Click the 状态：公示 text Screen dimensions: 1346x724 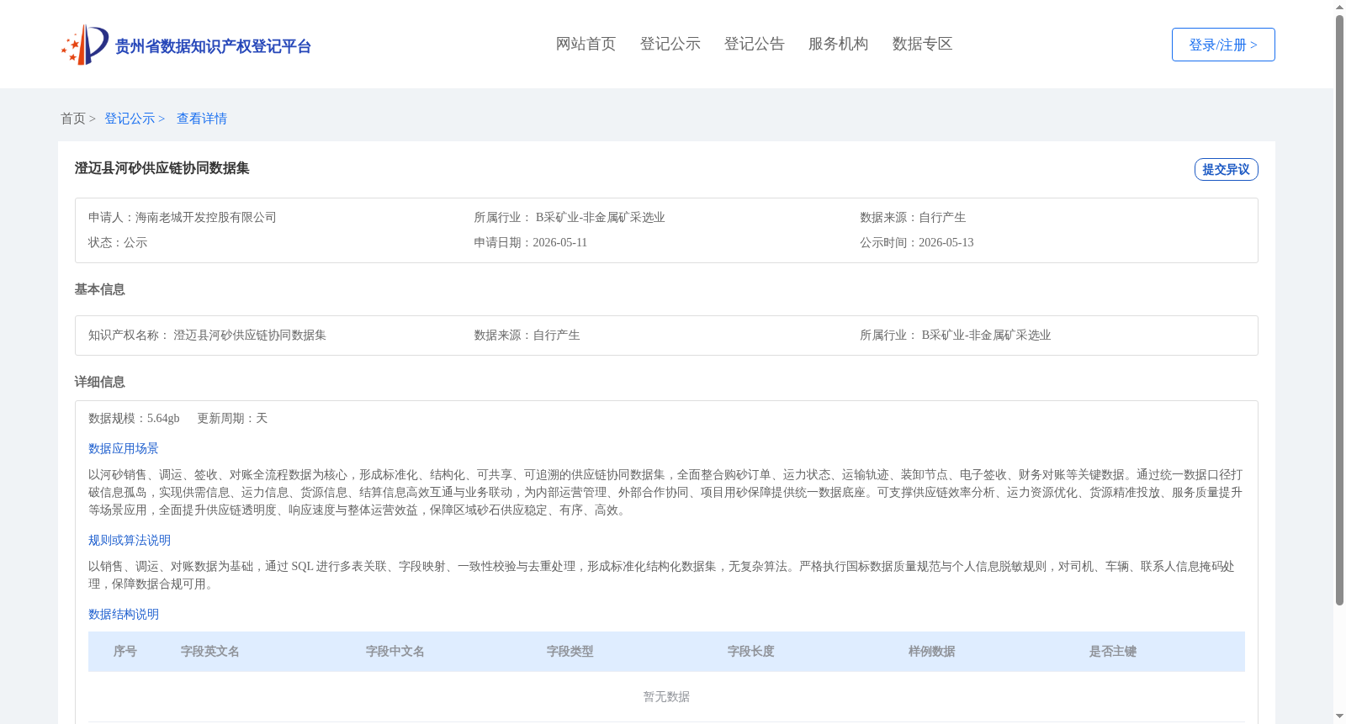pos(118,242)
